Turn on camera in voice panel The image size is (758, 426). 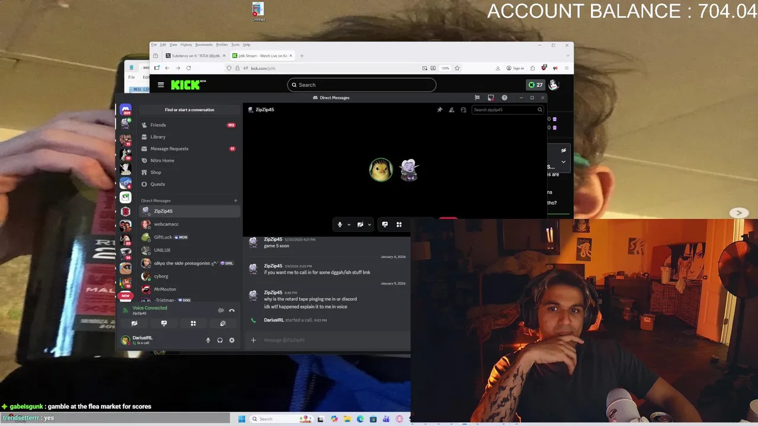pos(134,323)
